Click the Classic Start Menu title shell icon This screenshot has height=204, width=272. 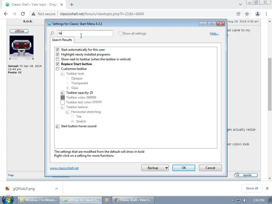point(49,24)
